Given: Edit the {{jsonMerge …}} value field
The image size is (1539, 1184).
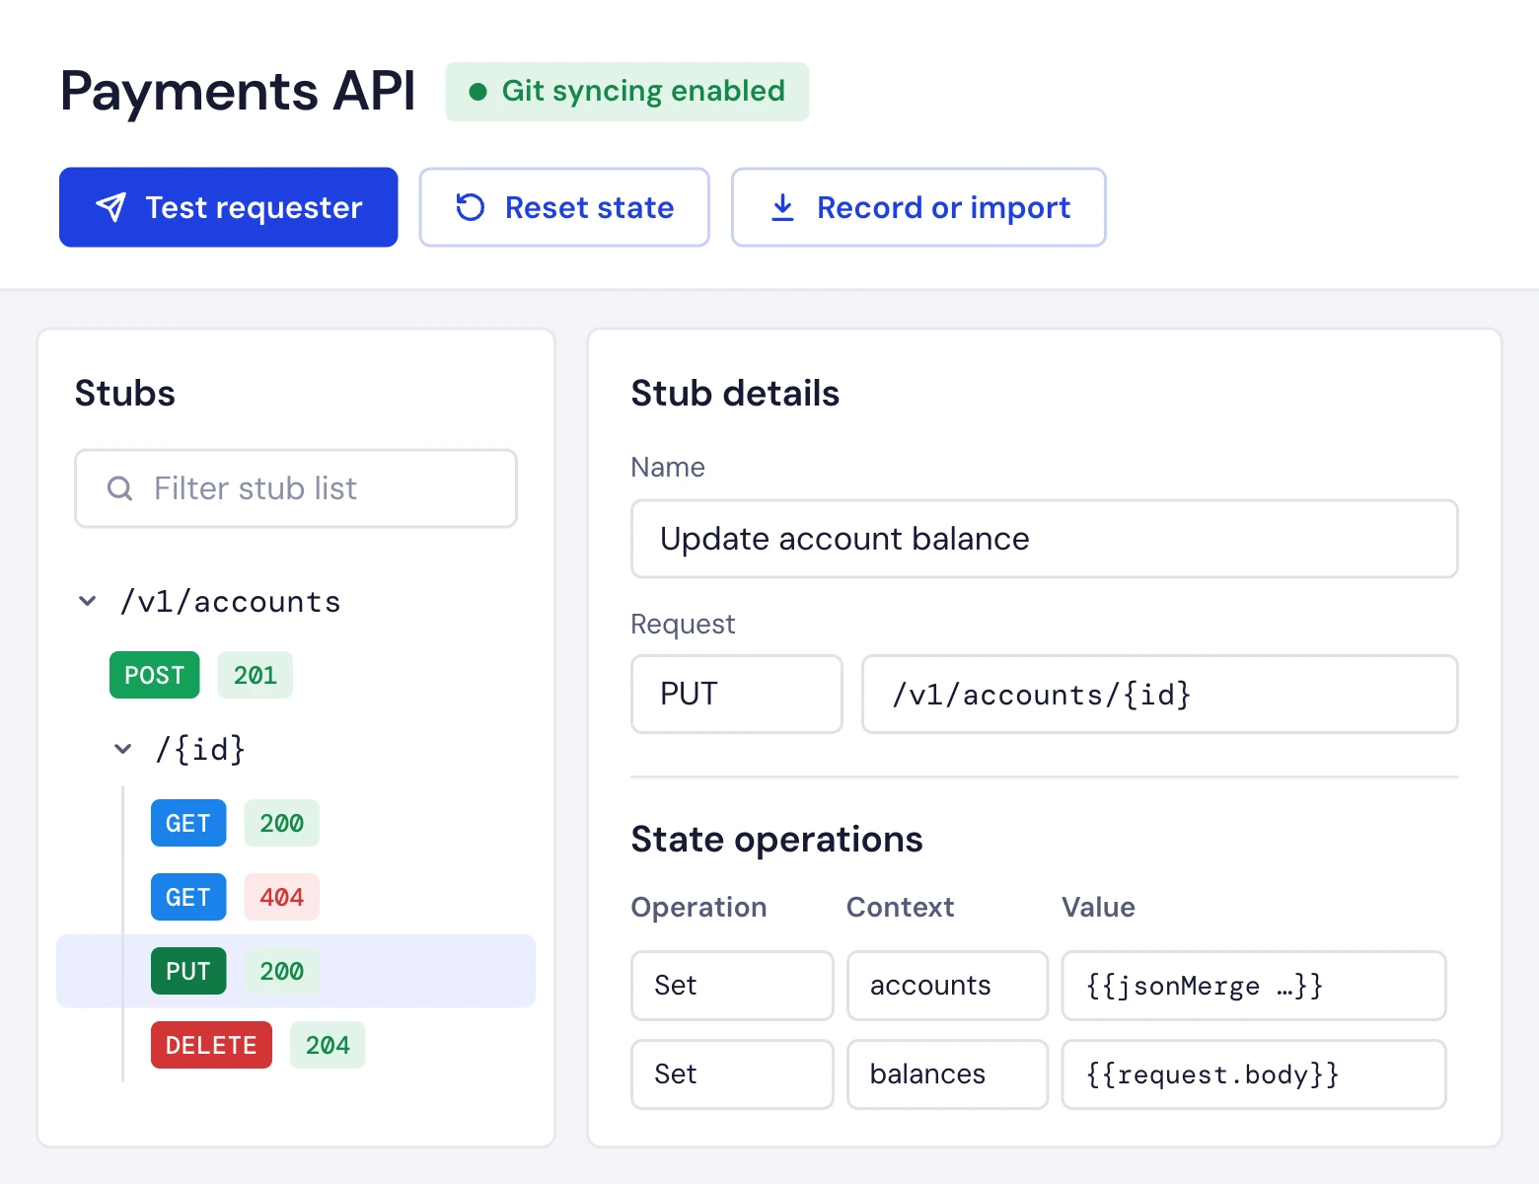Looking at the screenshot, I should (x=1254, y=986).
